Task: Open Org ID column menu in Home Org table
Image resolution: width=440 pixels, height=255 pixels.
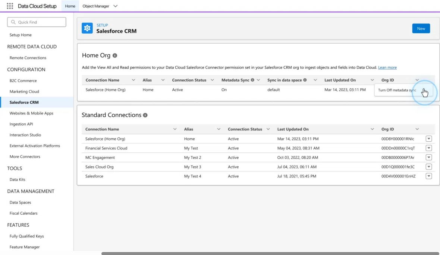Action: [x=417, y=80]
